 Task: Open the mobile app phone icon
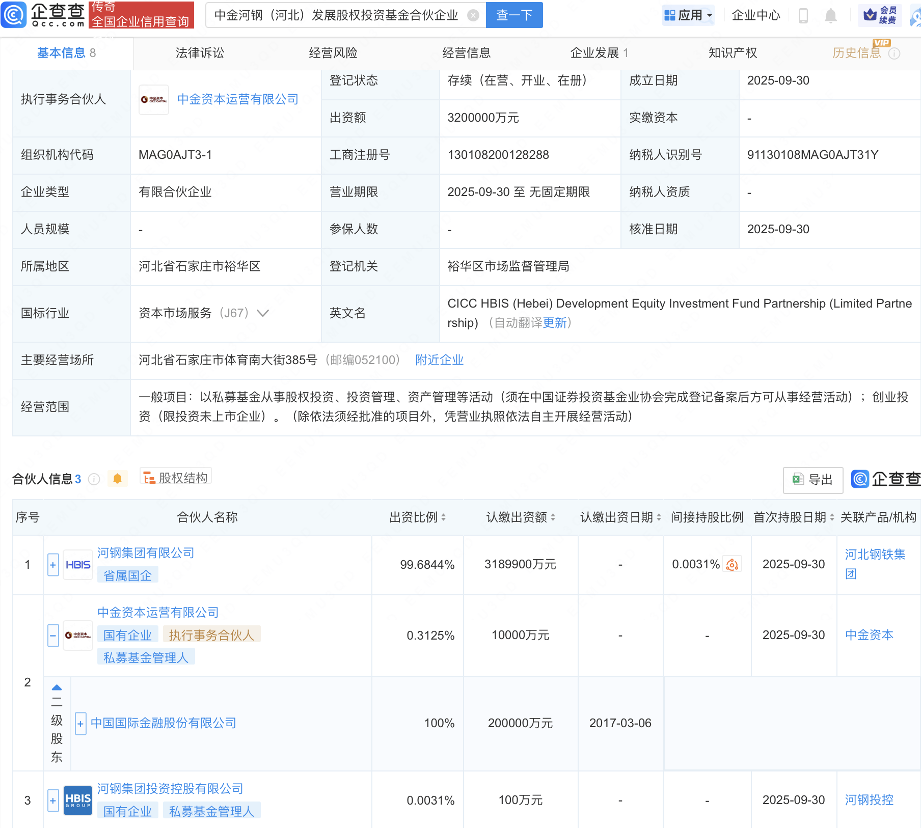pyautogui.click(x=803, y=16)
